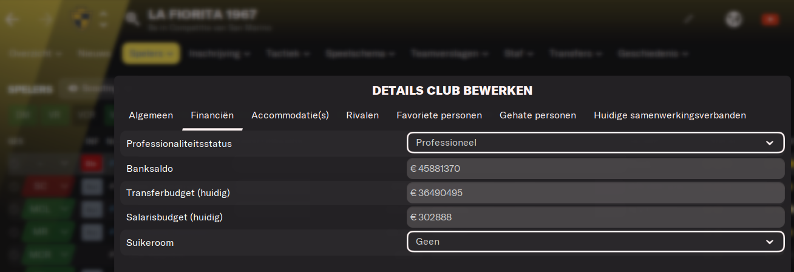
Task: Show the Gehate personen tab
Action: click(538, 115)
